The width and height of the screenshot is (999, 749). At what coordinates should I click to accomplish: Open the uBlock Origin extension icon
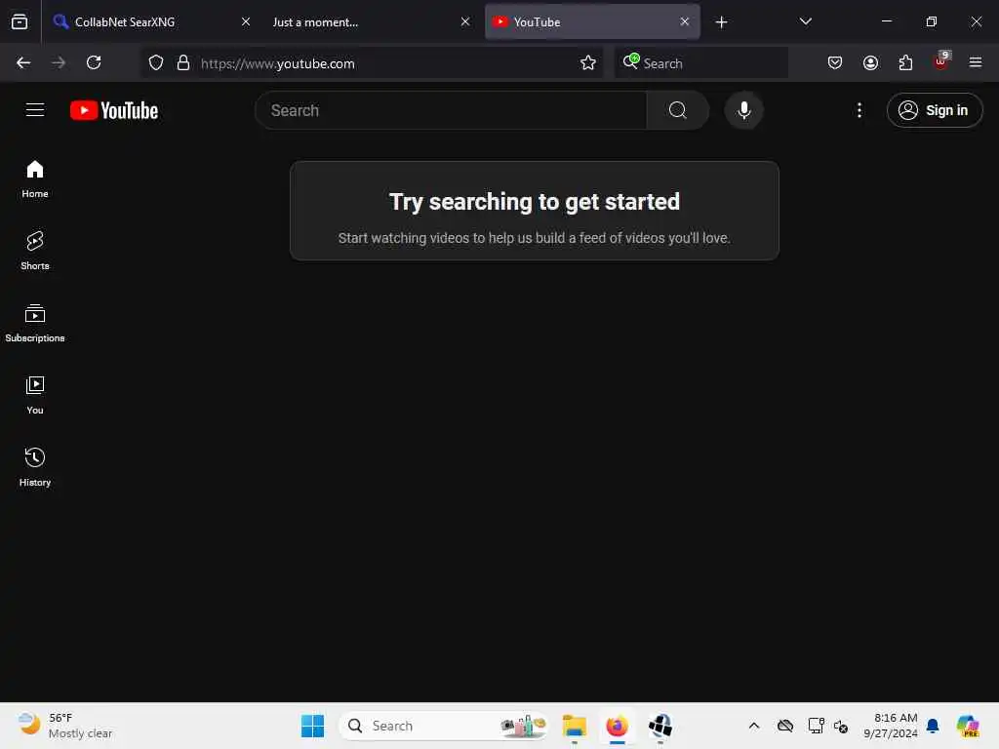click(x=941, y=61)
